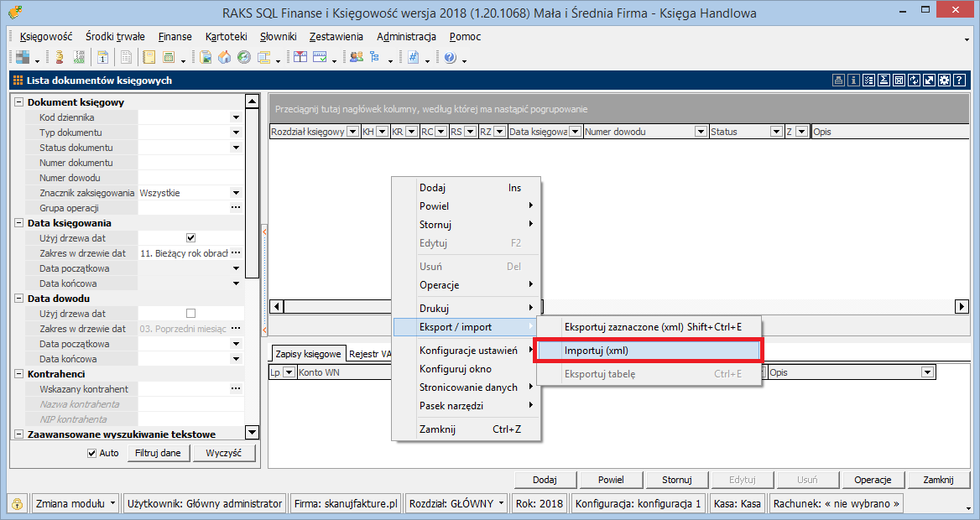Click the 'Wyczyść' button
This screenshot has width=980, height=520.
coord(224,453)
